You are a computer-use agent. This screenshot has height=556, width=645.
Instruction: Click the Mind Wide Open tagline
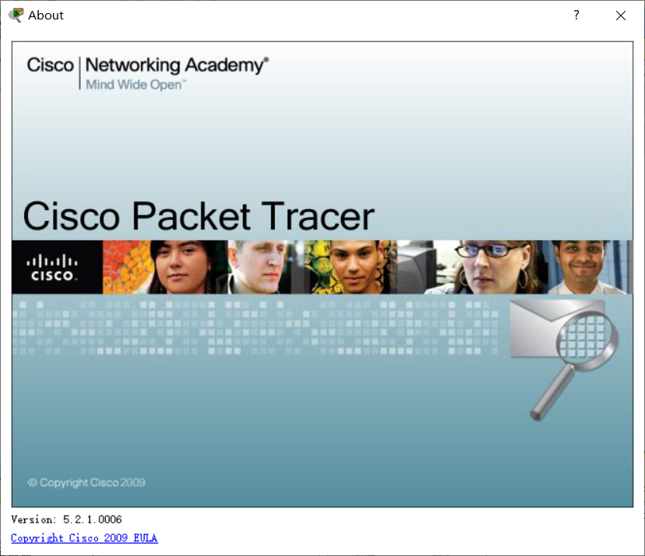tap(135, 85)
